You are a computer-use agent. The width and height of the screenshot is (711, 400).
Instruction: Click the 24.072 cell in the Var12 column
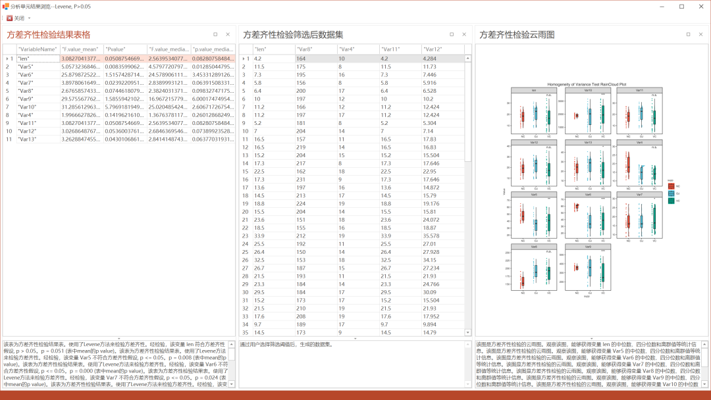[442, 220]
